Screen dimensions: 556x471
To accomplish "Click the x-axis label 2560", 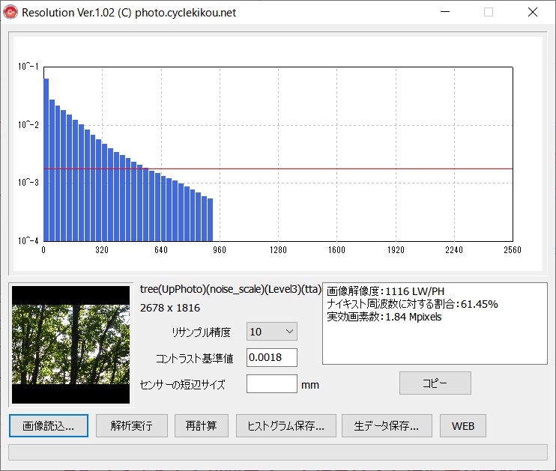I will point(513,250).
